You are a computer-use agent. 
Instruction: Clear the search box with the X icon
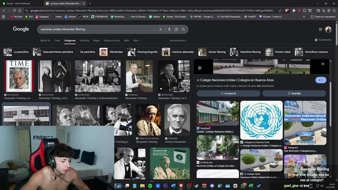tap(161, 29)
